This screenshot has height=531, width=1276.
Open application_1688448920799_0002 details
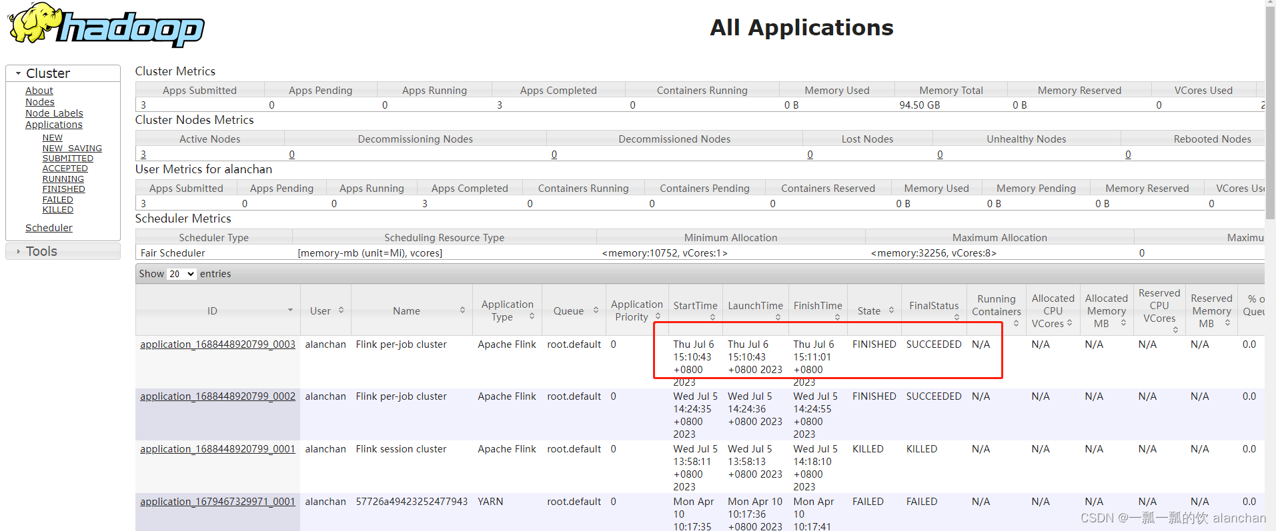(x=217, y=396)
